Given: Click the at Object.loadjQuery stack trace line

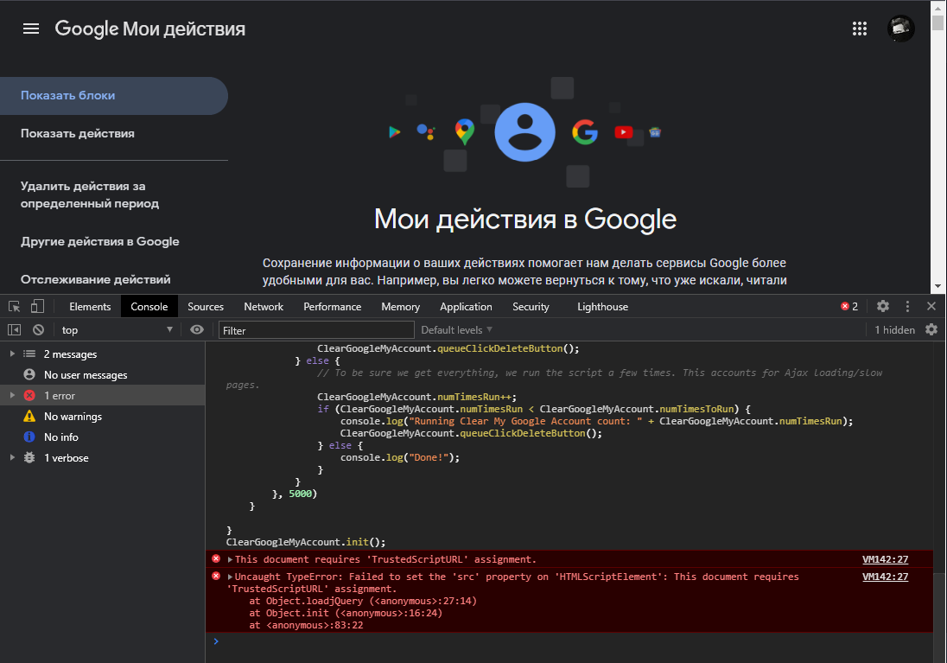Looking at the screenshot, I should pyautogui.click(x=362, y=601).
